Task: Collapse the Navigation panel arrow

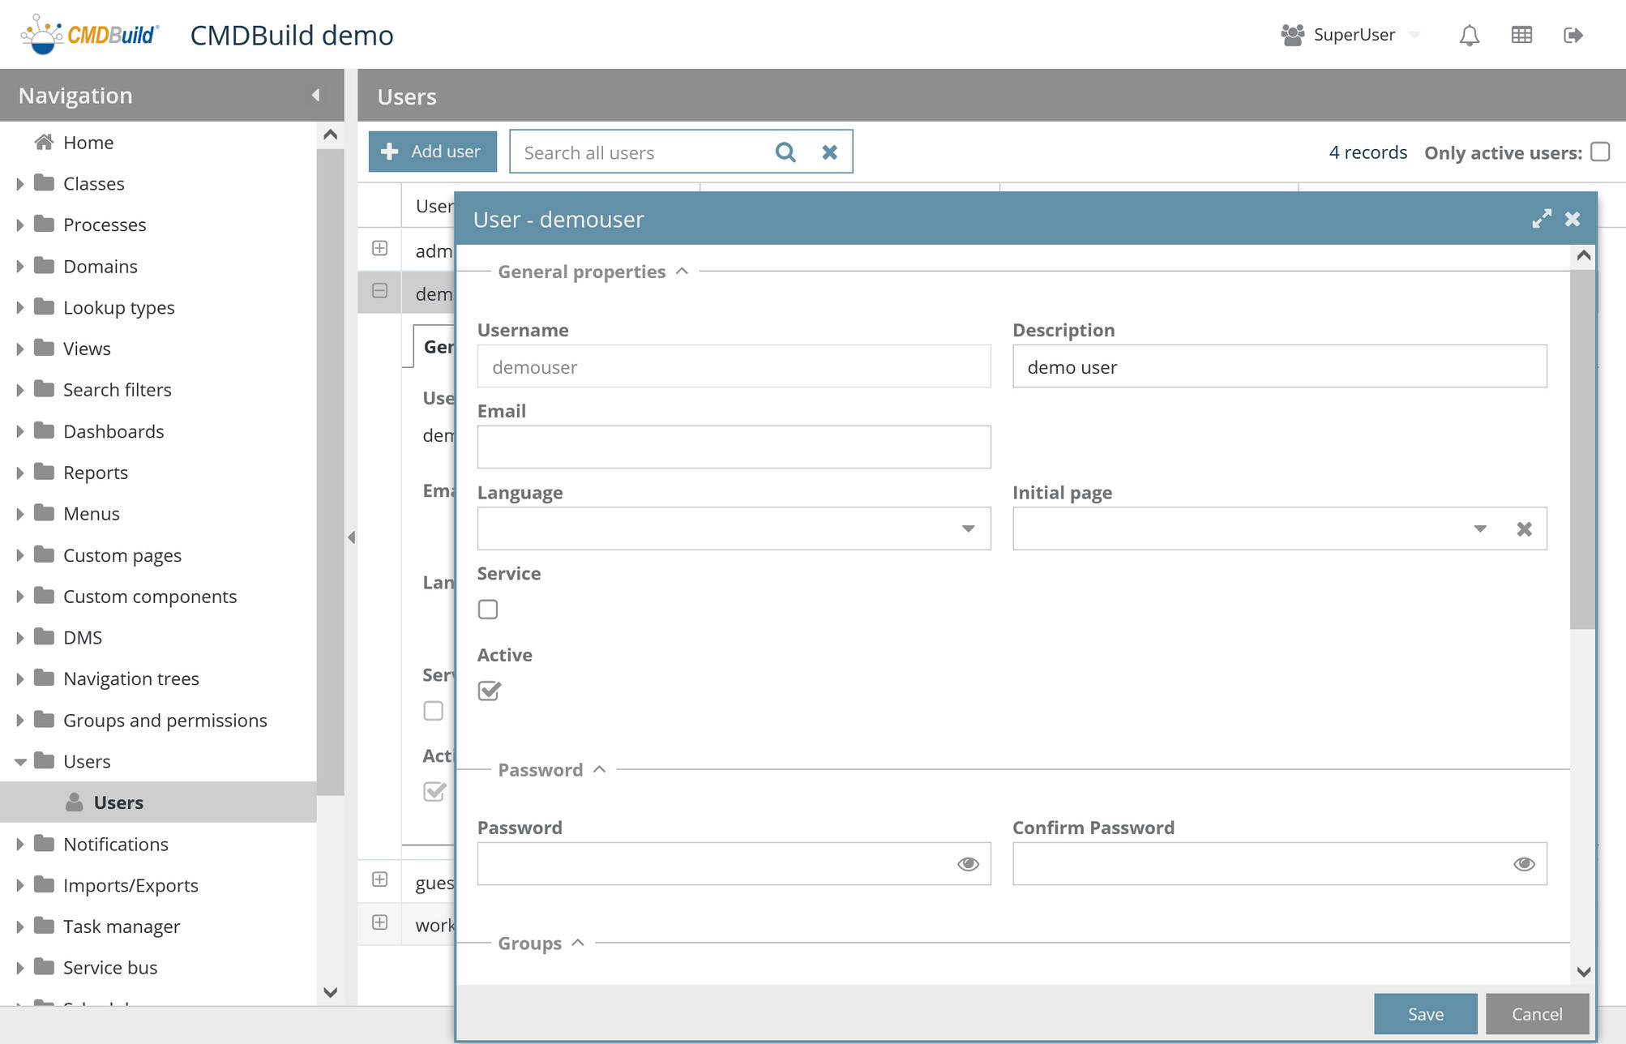Action: [316, 95]
